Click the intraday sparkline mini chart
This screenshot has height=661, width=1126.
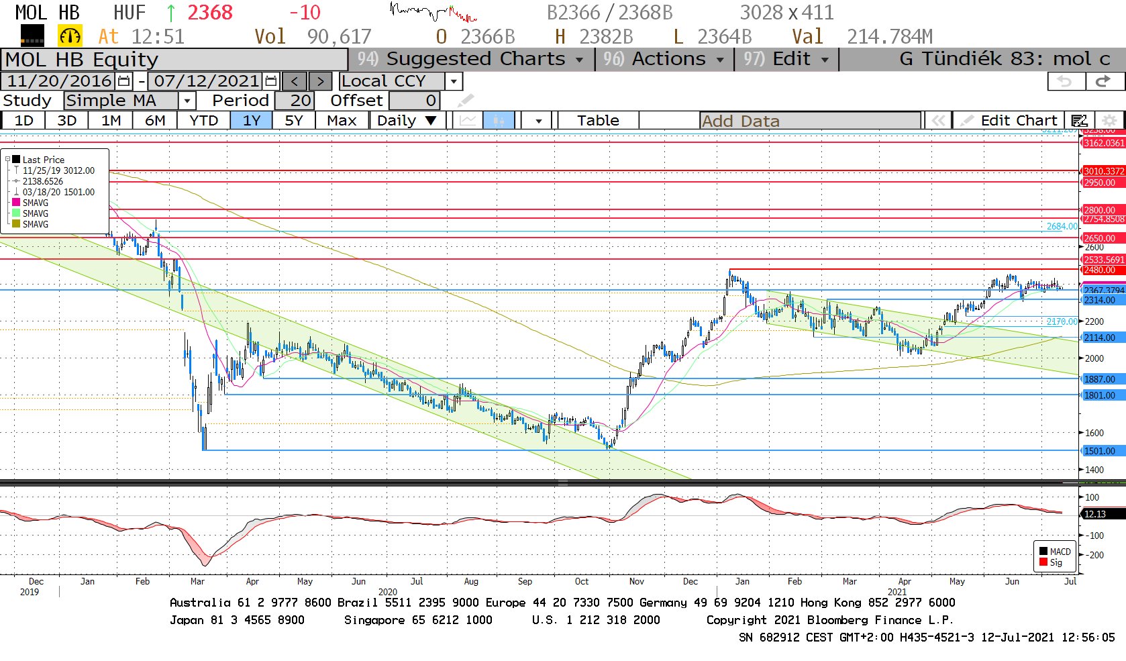pyautogui.click(x=433, y=12)
